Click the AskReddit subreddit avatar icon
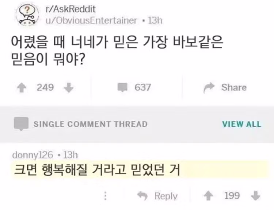 click(27, 15)
